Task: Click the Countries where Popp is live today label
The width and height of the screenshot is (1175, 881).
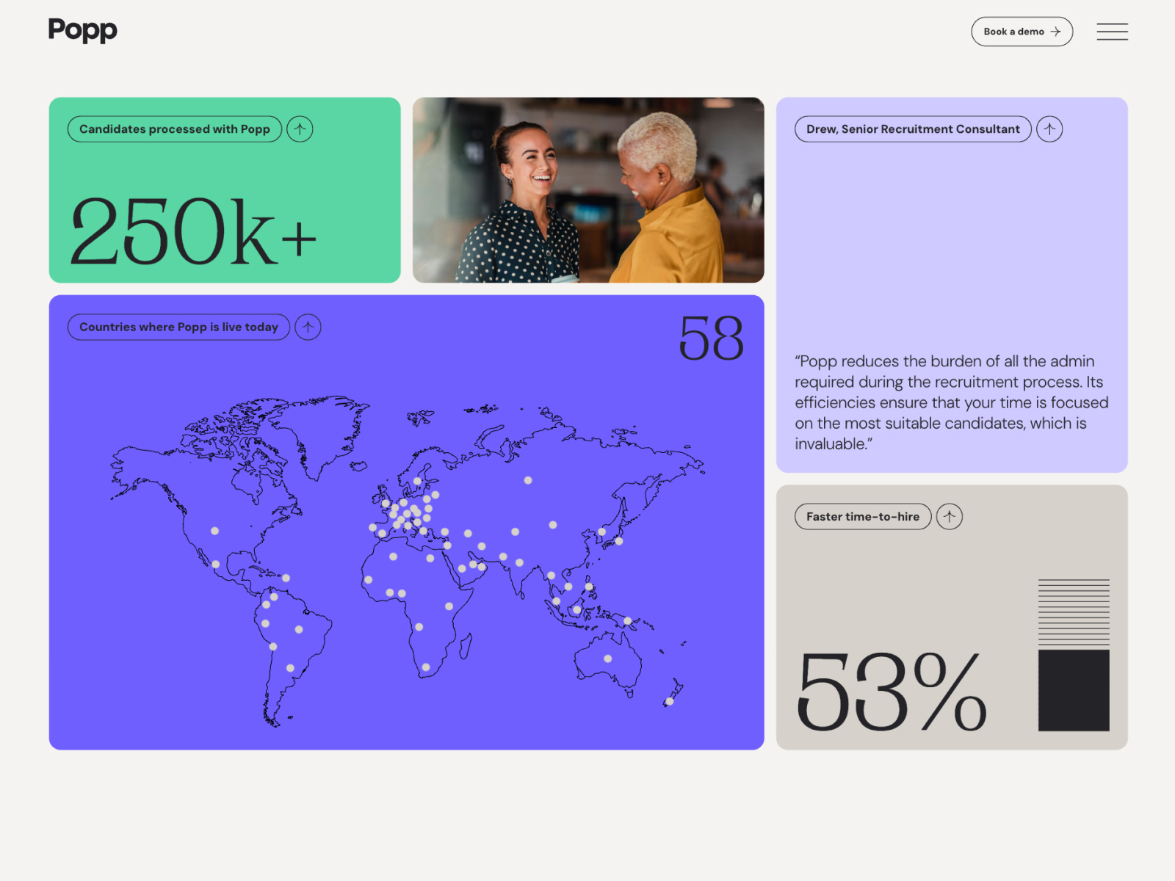Action: coord(178,327)
